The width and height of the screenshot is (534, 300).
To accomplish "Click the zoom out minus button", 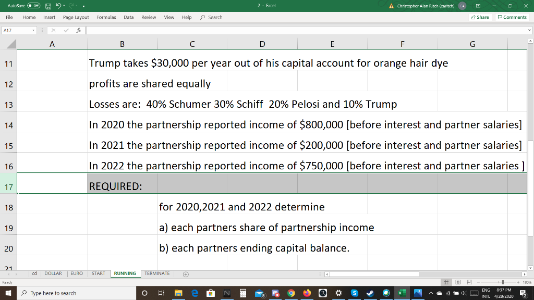I will pyautogui.click(x=479, y=282).
